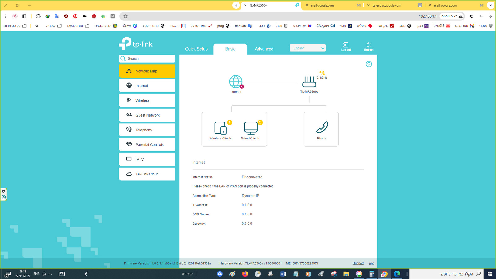Image resolution: width=496 pixels, height=279 pixels.
Task: Launch Chrome from the taskbar
Action: tap(384, 274)
